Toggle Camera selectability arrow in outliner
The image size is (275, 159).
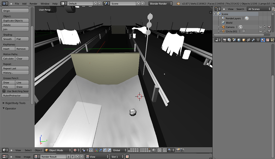click(x=265, y=27)
